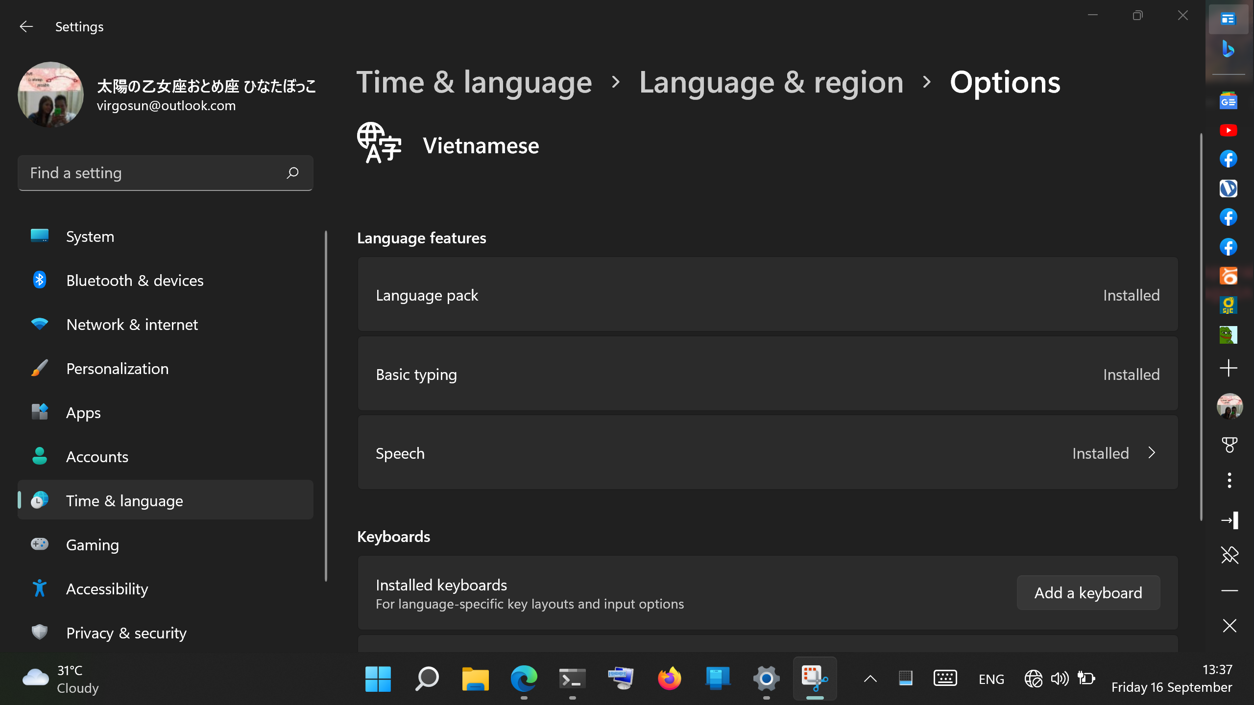Click the Find a setting search box
This screenshot has height=705, width=1254.
click(x=165, y=172)
